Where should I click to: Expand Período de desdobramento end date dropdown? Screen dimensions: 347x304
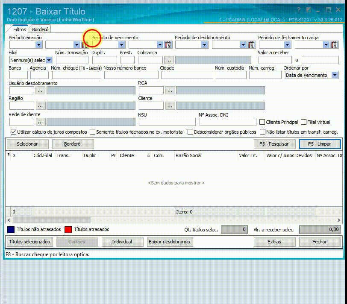243,45
